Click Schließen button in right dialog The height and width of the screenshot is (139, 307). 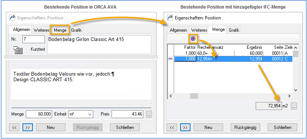282,127
